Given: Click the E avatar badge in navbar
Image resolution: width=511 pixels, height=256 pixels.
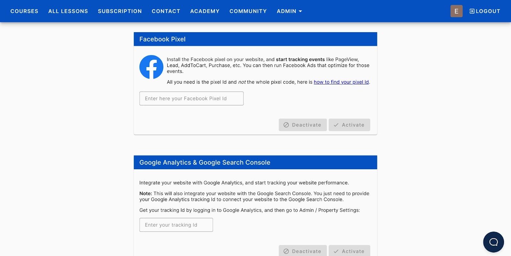Looking at the screenshot, I should click(x=456, y=11).
